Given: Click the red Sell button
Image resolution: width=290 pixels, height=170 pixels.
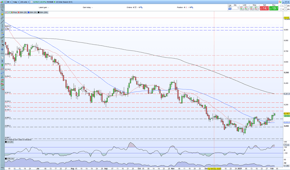Looking at the screenshot, I should click(x=264, y=9).
